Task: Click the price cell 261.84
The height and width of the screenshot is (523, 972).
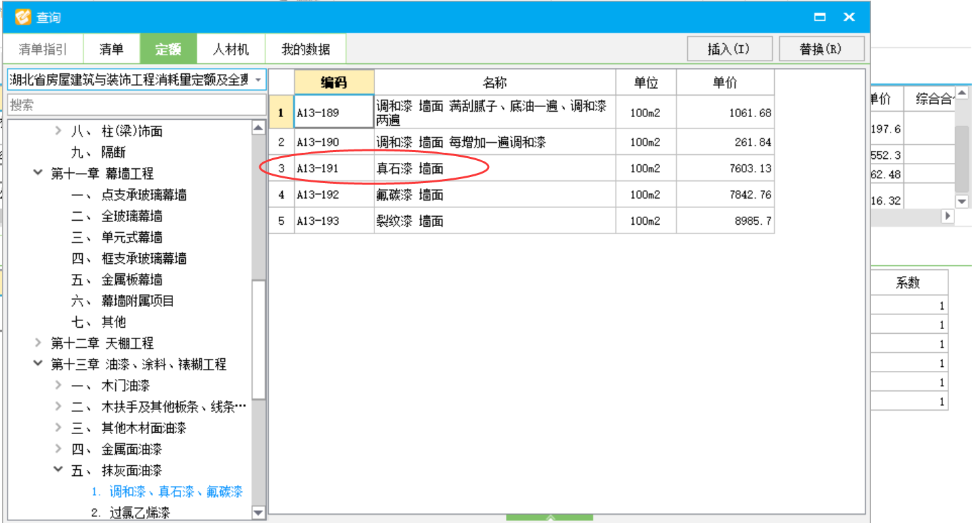Action: 725,143
